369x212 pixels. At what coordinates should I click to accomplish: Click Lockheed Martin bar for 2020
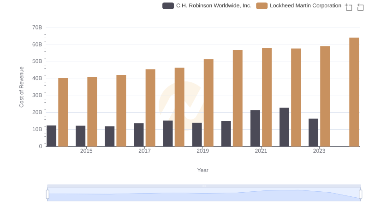pyautogui.click(x=238, y=98)
